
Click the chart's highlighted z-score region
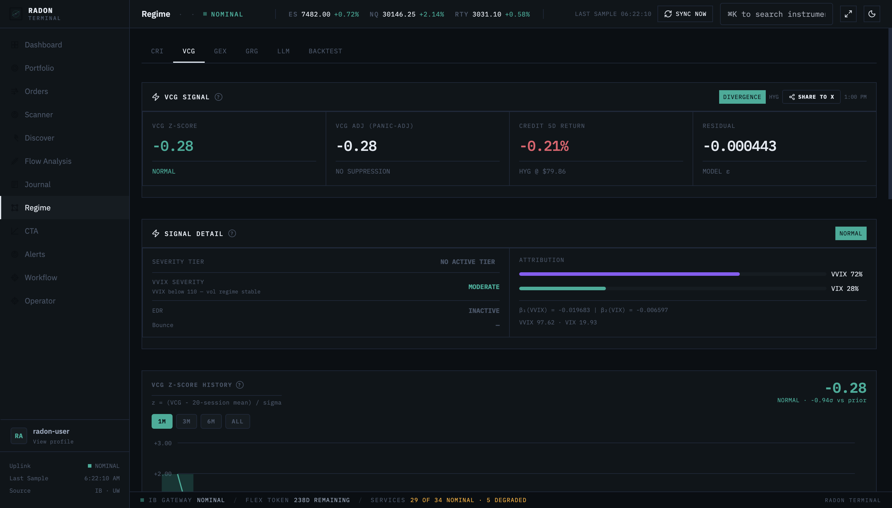pos(177,483)
